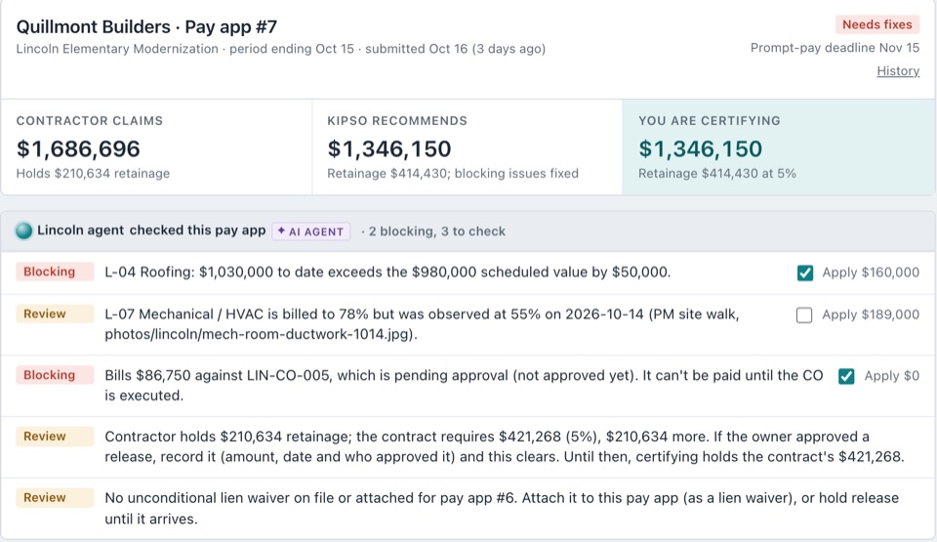
Task: Click the L-04 Roofing issue description
Action: (387, 272)
